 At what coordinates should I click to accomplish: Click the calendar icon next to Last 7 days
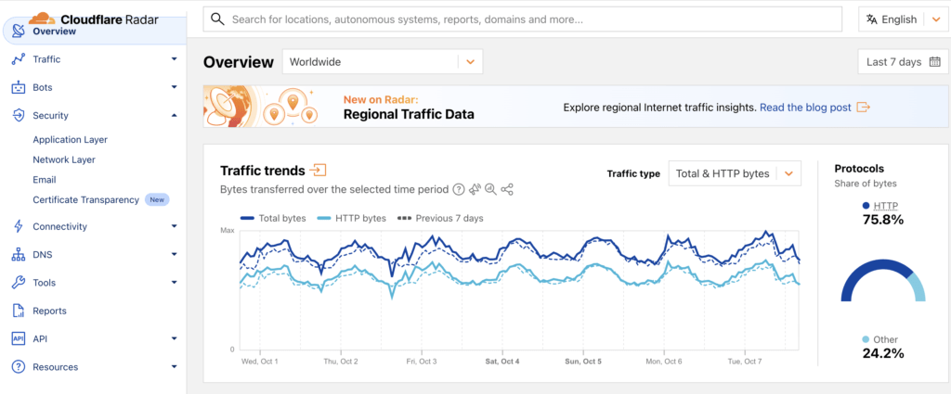tap(933, 62)
